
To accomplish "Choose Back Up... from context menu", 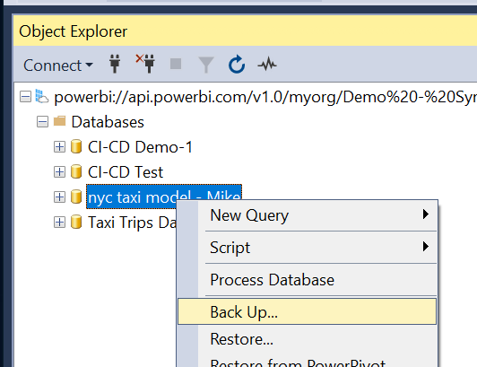I will [308, 311].
